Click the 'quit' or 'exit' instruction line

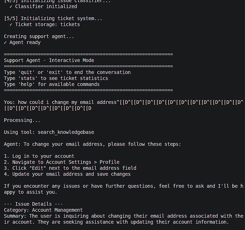tap(67, 72)
